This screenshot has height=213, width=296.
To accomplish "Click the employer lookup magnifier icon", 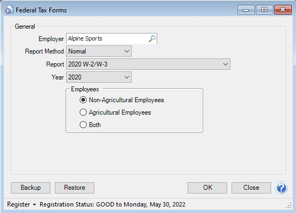I will click(152, 38).
